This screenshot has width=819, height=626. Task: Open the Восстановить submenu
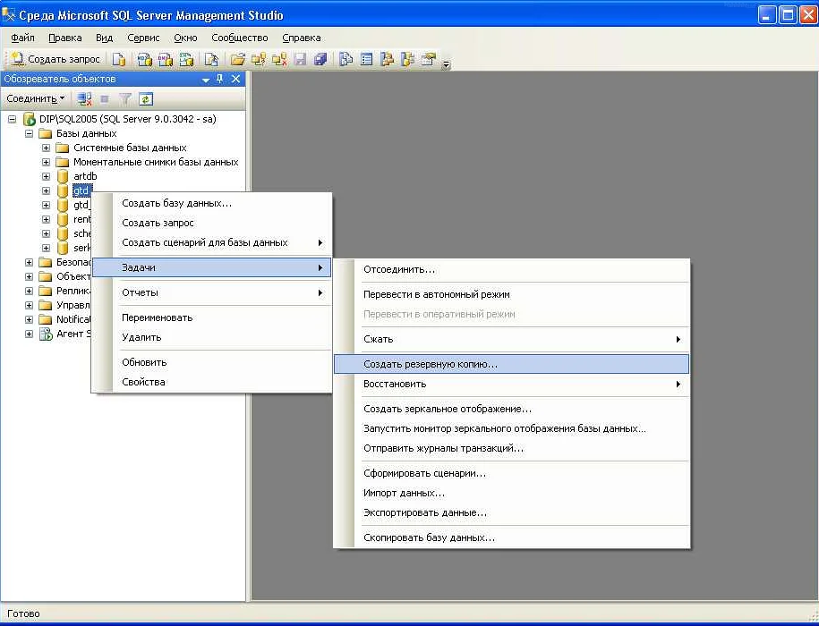pyautogui.click(x=395, y=384)
